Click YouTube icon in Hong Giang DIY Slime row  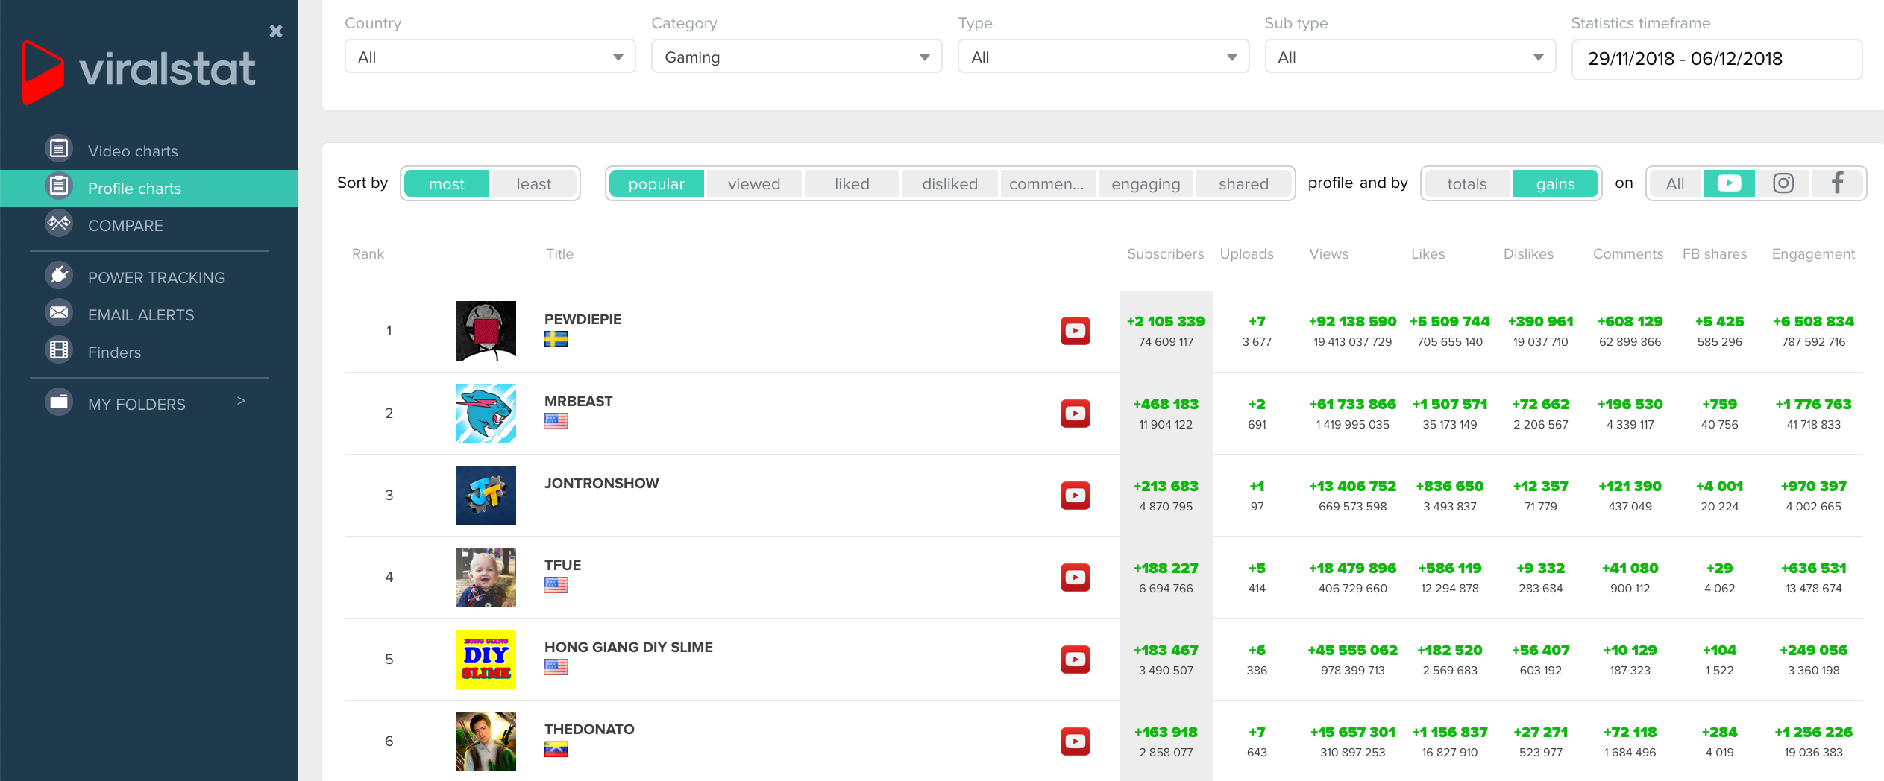tap(1076, 660)
